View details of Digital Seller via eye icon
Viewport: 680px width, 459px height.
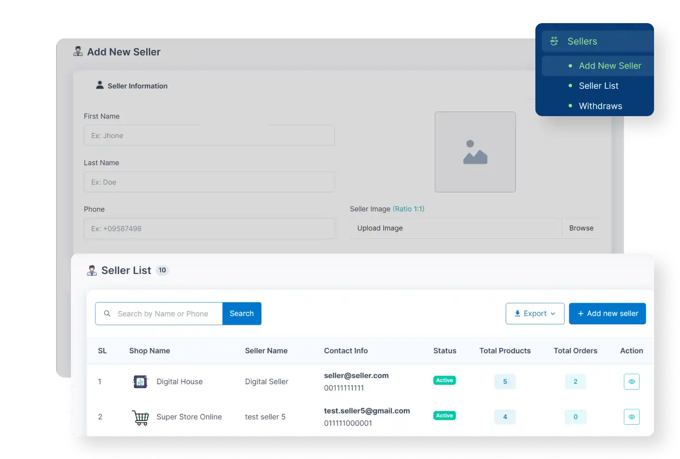(x=631, y=382)
